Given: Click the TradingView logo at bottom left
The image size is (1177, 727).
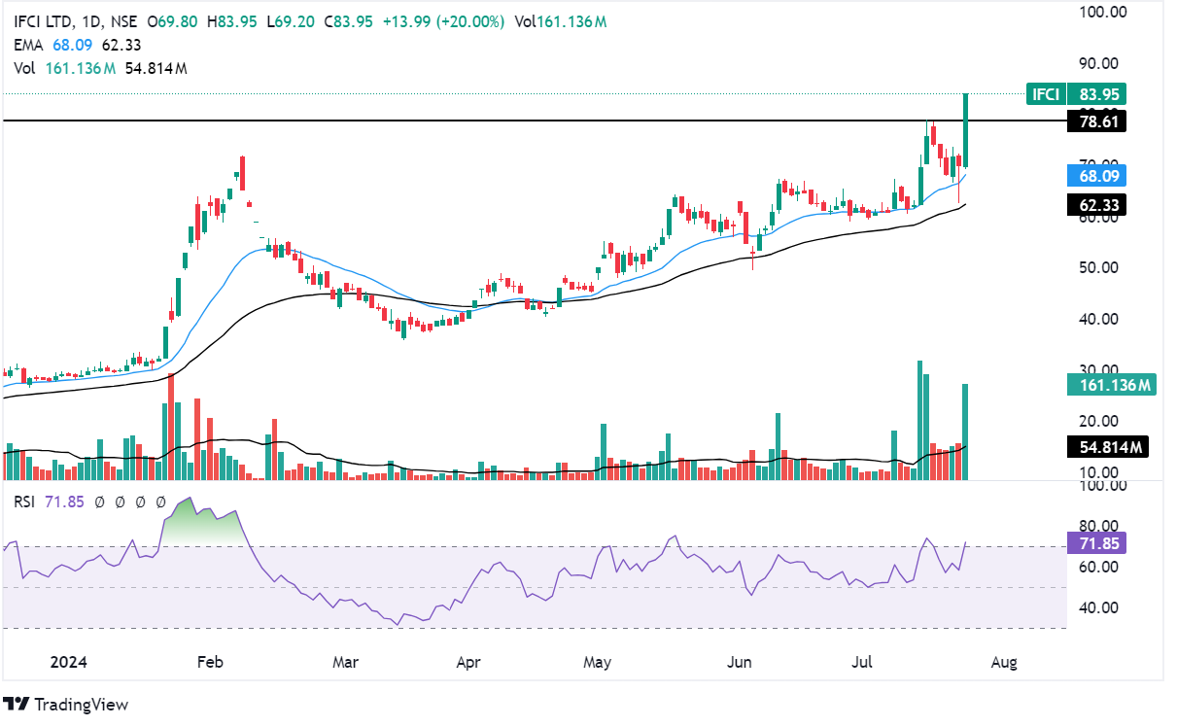Looking at the screenshot, I should point(66,704).
